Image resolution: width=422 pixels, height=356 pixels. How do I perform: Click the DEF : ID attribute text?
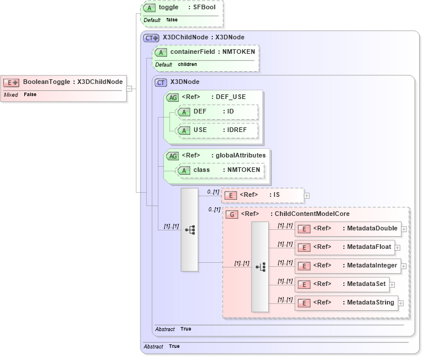click(214, 111)
